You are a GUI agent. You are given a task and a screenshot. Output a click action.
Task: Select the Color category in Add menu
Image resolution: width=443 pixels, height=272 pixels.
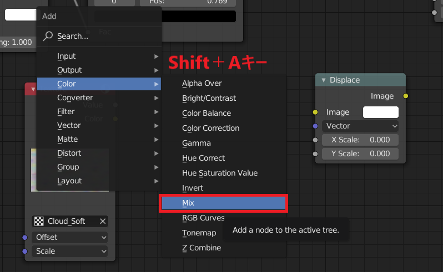click(x=99, y=84)
